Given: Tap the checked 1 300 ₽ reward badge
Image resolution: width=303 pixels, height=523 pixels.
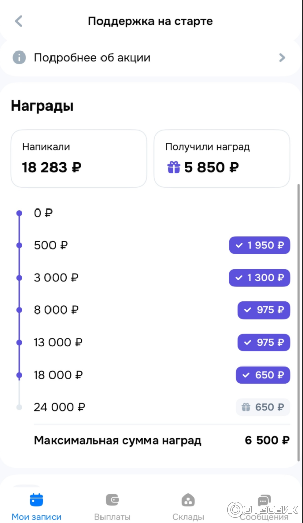Looking at the screenshot, I should [x=260, y=278].
